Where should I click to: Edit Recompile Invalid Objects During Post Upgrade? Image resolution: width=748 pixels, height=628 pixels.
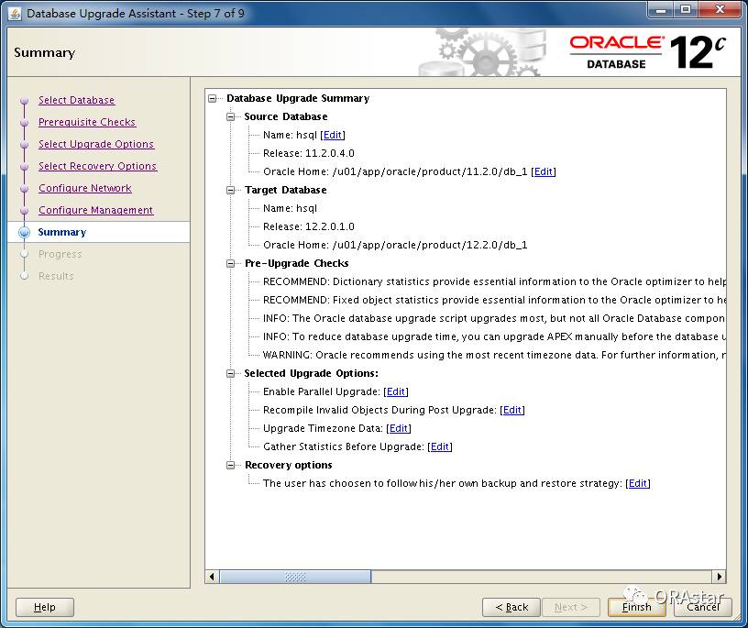pos(512,410)
